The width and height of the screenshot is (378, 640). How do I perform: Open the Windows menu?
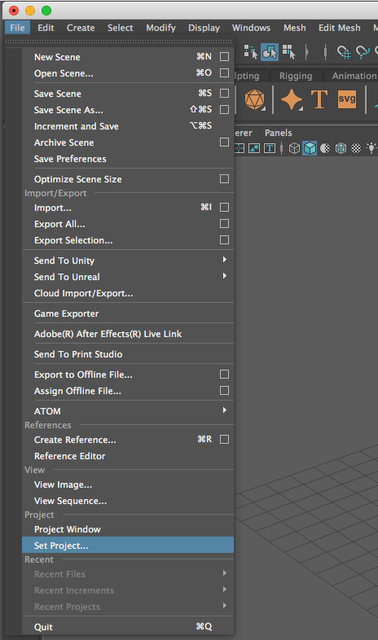pyautogui.click(x=251, y=28)
